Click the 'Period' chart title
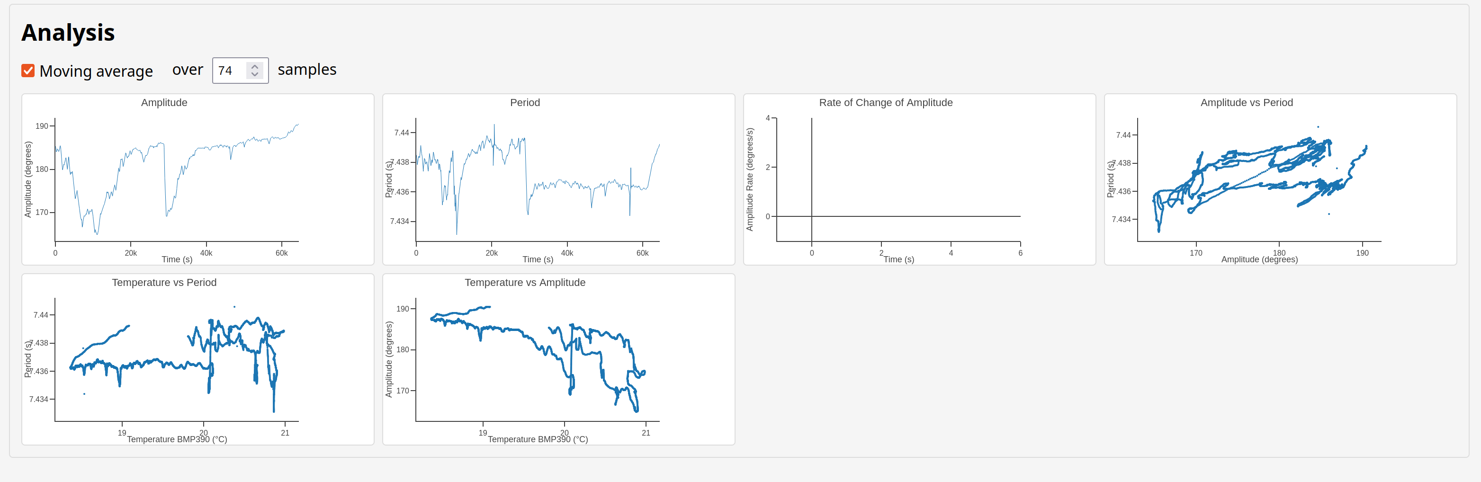Viewport: 1481px width, 482px height. pos(525,103)
